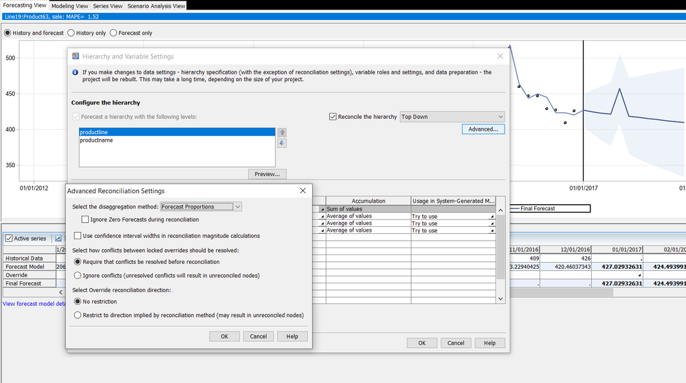Select productline hierarchy level
Screen dimensions: 686x383
[x=177, y=132]
